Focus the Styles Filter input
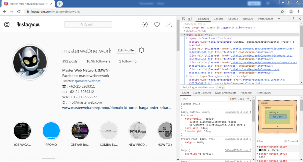Image resolution: width=303 pixels, height=162 pixels. pyautogui.click(x=204, y=99)
